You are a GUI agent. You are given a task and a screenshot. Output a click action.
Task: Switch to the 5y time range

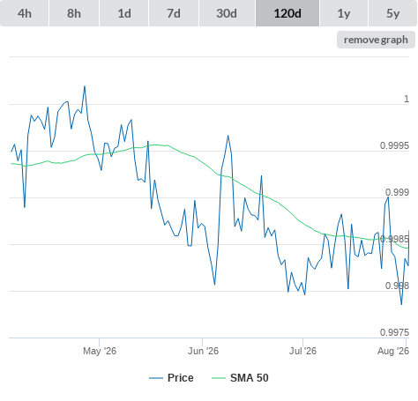[393, 13]
